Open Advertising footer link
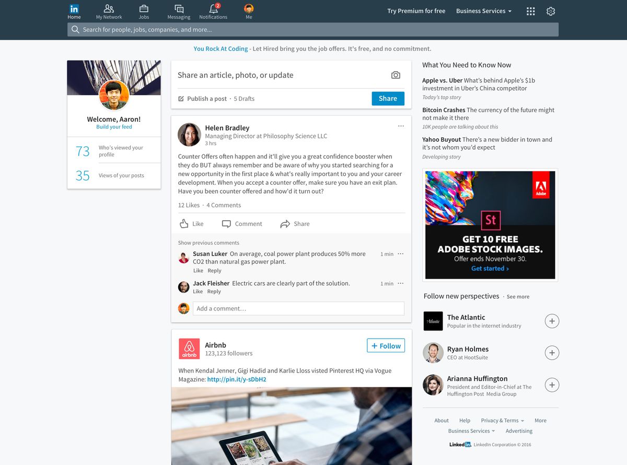 pos(519,431)
